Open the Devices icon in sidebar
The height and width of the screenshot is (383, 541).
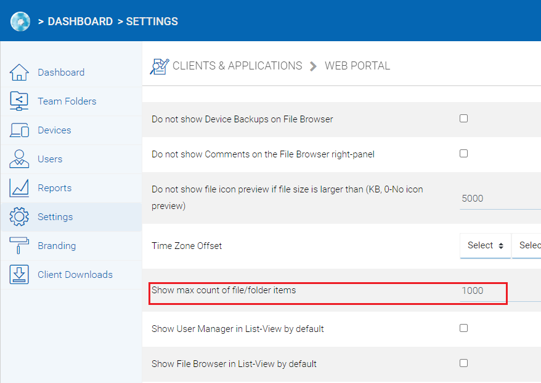click(19, 130)
